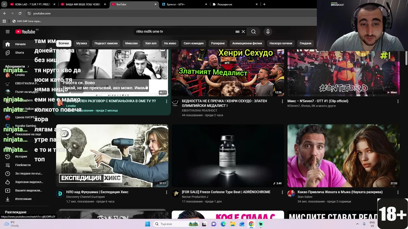Open the ADRÉNOCHROME bottle thumbnail
The height and width of the screenshot is (229, 408).
(x=228, y=156)
